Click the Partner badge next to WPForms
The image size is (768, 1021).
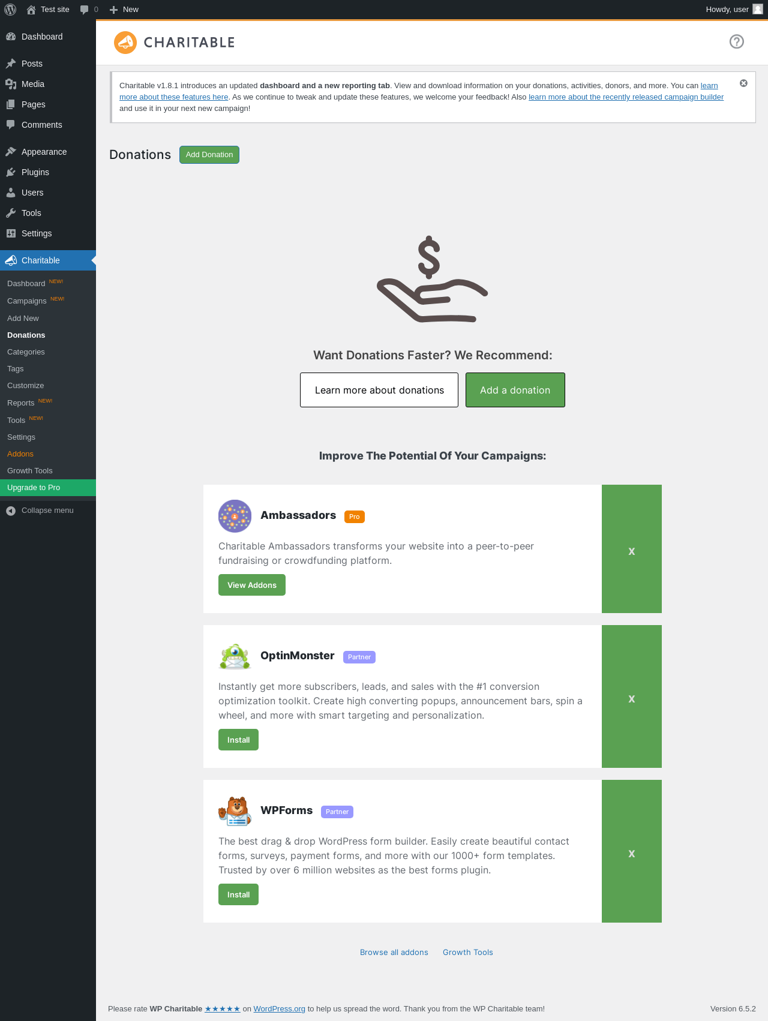point(337,812)
